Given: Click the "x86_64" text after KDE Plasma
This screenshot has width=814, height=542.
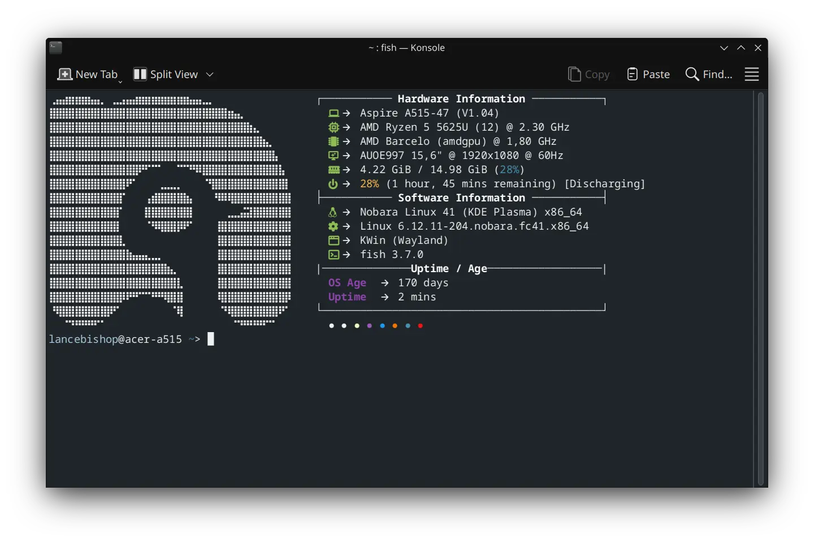Looking at the screenshot, I should pos(563,212).
